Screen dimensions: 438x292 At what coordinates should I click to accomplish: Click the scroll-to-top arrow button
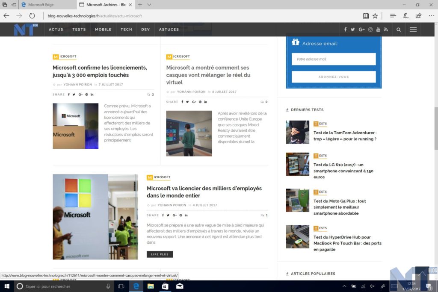tap(422, 274)
